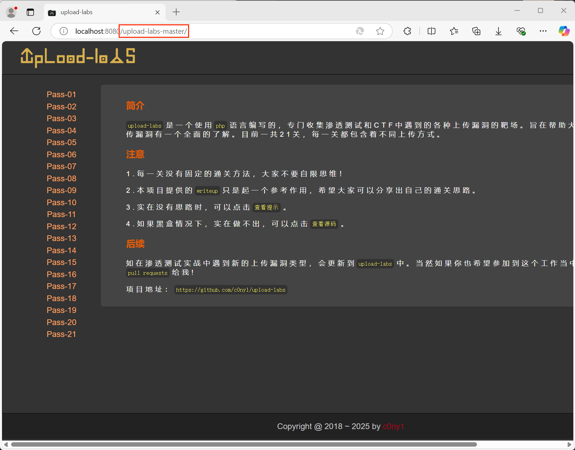
Task: Open the Pass-01 challenge
Action: pyautogui.click(x=61, y=95)
